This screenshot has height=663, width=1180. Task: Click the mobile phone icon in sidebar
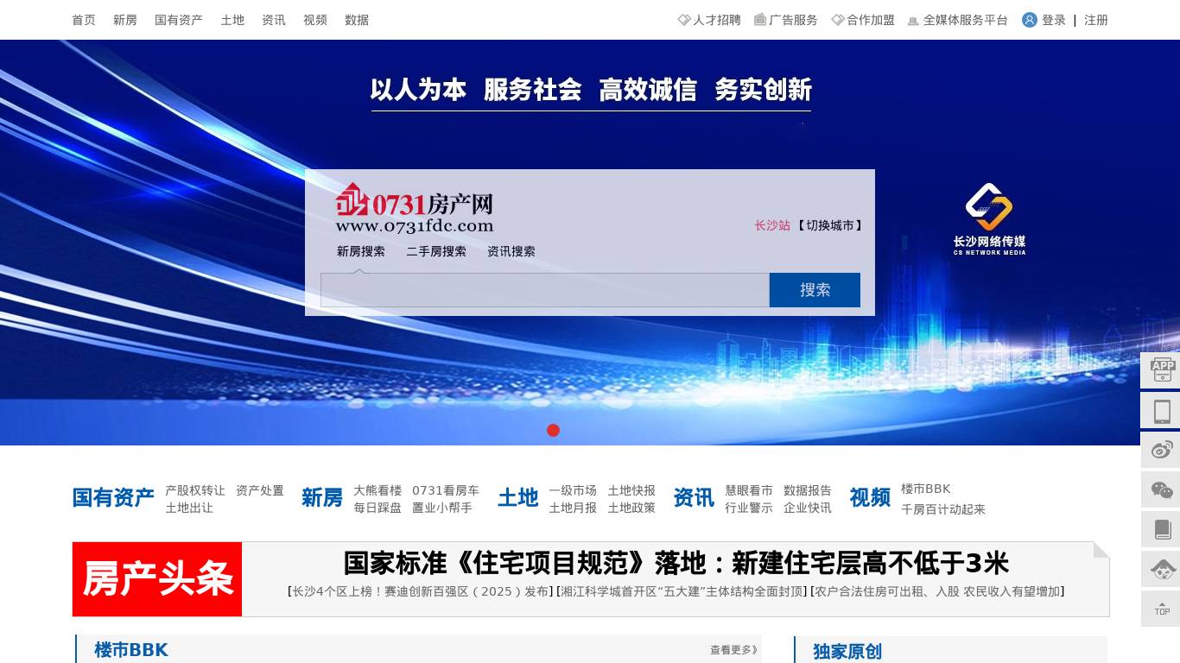tap(1160, 411)
